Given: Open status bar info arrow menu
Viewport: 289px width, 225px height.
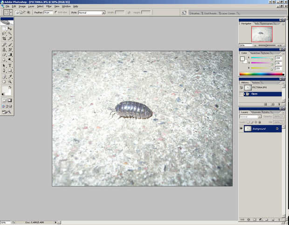Looking at the screenshot, I should tap(55, 222).
